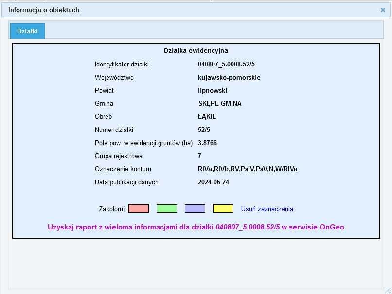Select parcel identifier value 040807_5.0008.52/5

tap(226, 64)
